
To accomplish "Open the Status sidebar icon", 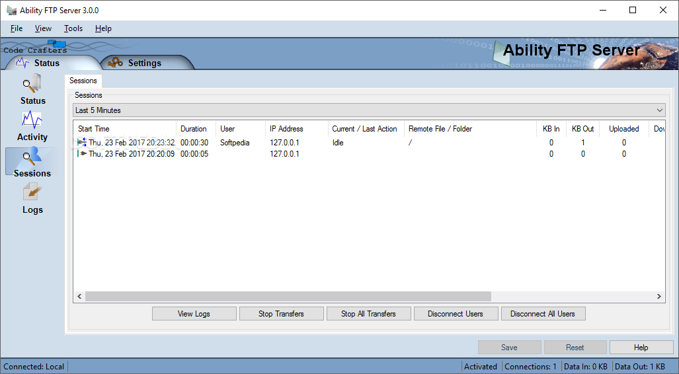I will [32, 89].
